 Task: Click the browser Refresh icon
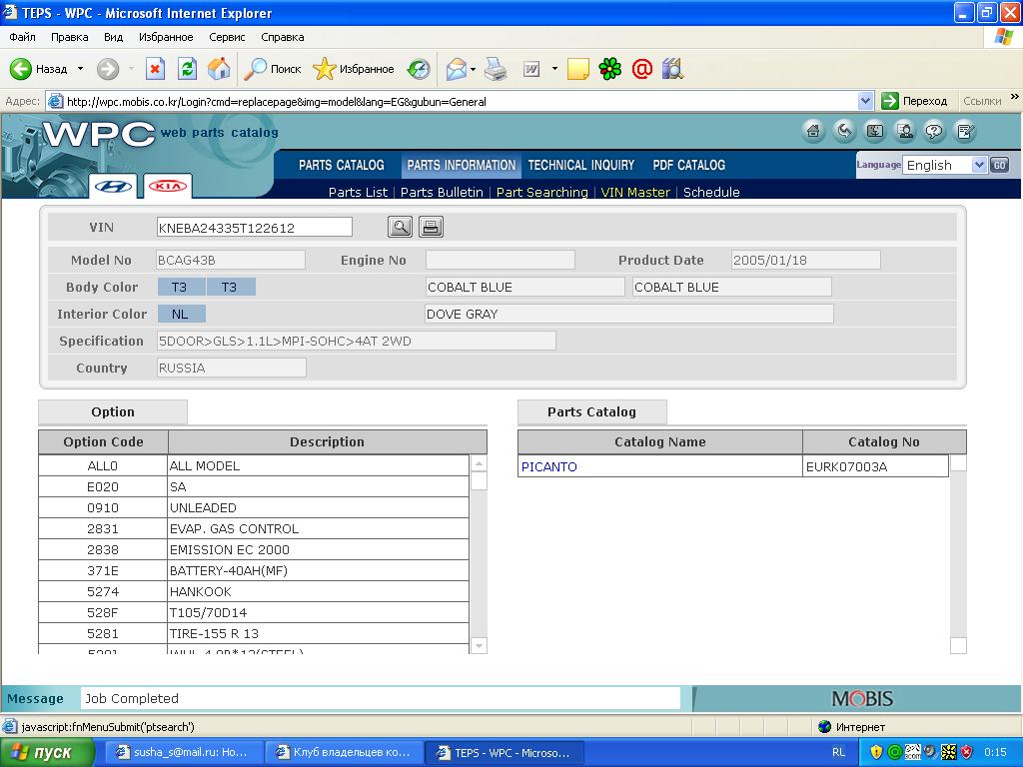(x=187, y=69)
